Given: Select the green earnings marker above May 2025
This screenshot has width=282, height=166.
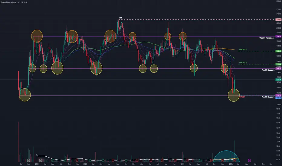Looking at the screenshot, I should [x=200, y=160].
